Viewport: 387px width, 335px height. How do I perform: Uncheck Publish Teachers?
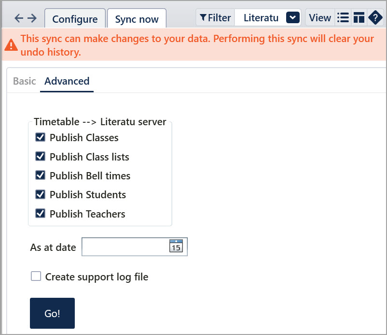coord(41,214)
